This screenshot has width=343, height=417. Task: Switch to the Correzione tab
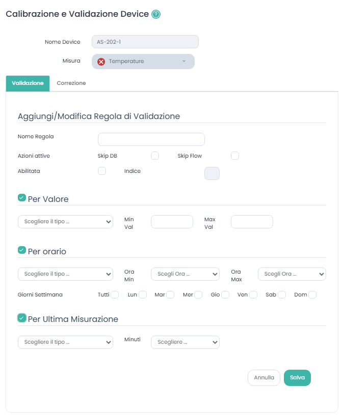pyautogui.click(x=71, y=83)
